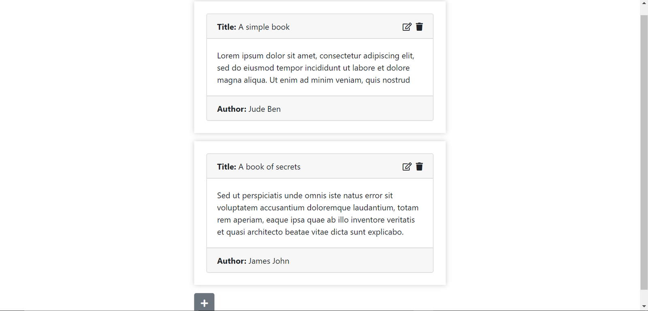Screen dimensions: 648x311
Task: Click the author name James John
Action: coord(269,261)
